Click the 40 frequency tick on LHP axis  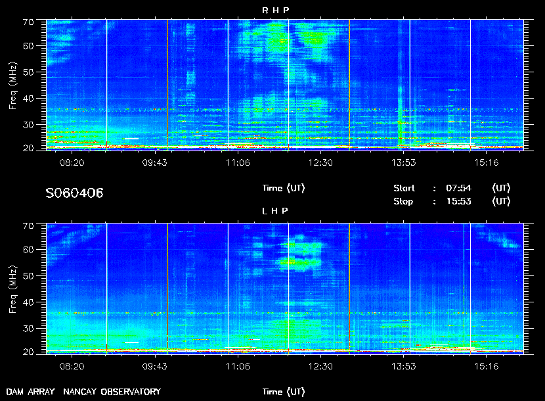click(28, 302)
